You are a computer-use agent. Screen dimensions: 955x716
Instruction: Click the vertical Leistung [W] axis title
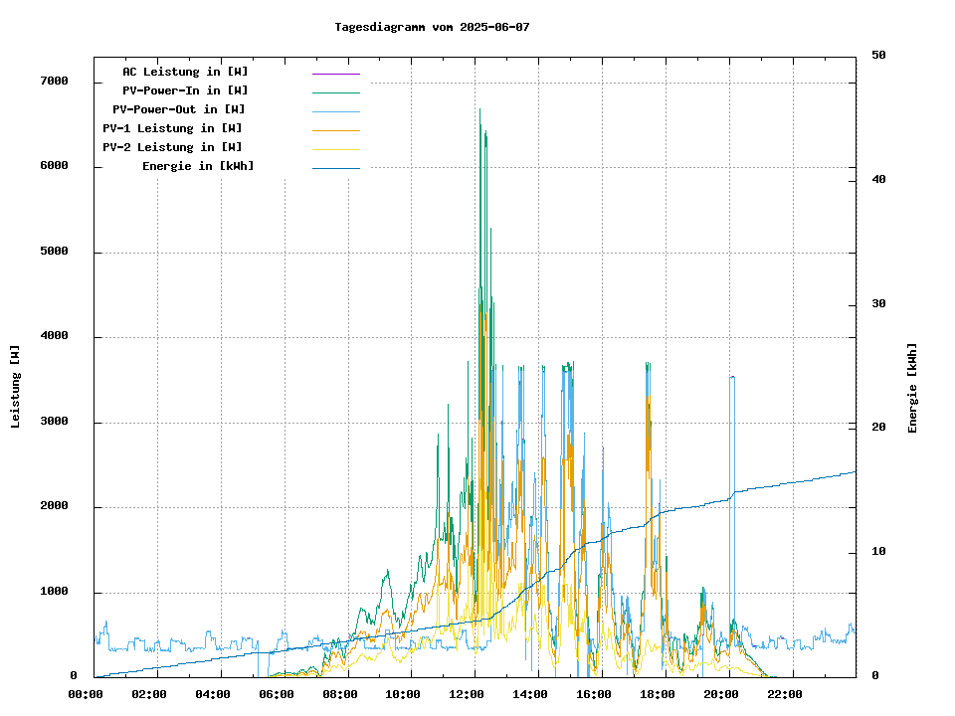16,387
